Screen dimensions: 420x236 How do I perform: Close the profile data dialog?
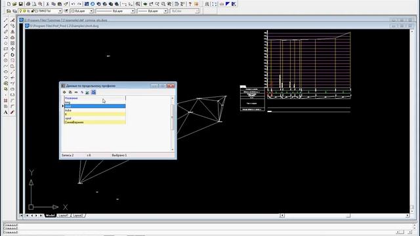[171, 86]
